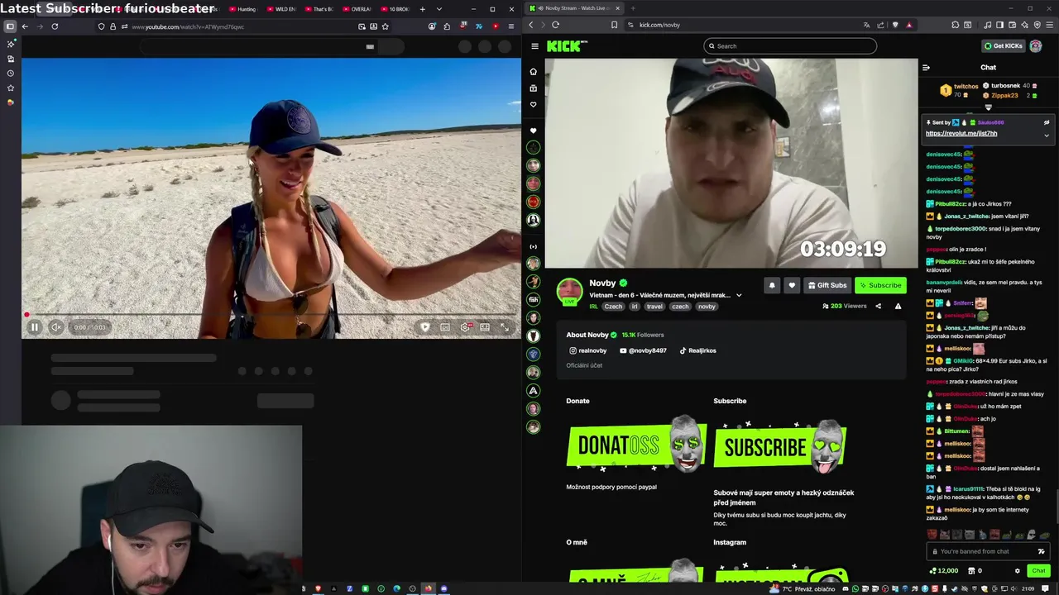1059x595 pixels.
Task: Click the travel tag
Action: pyautogui.click(x=654, y=307)
